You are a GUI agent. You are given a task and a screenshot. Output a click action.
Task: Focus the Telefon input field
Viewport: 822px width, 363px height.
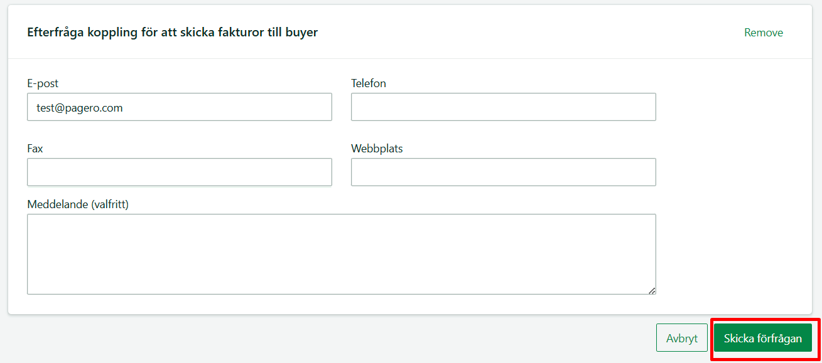coord(504,107)
